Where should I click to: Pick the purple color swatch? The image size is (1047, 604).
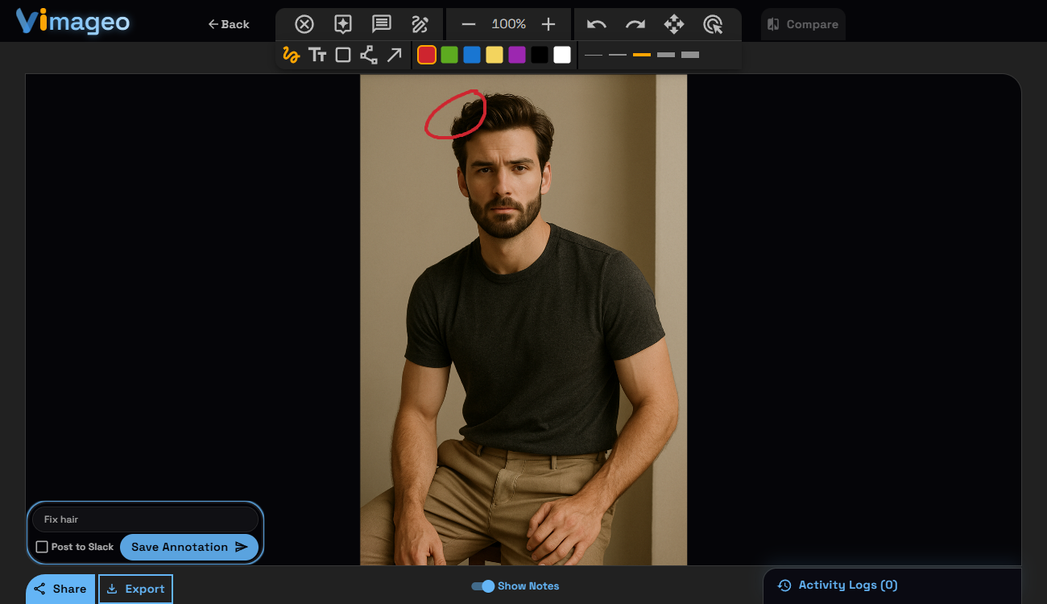(517, 55)
